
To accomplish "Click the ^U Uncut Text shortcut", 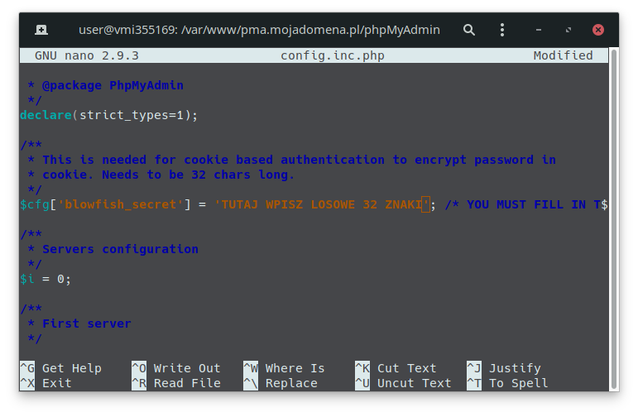I will tap(403, 383).
